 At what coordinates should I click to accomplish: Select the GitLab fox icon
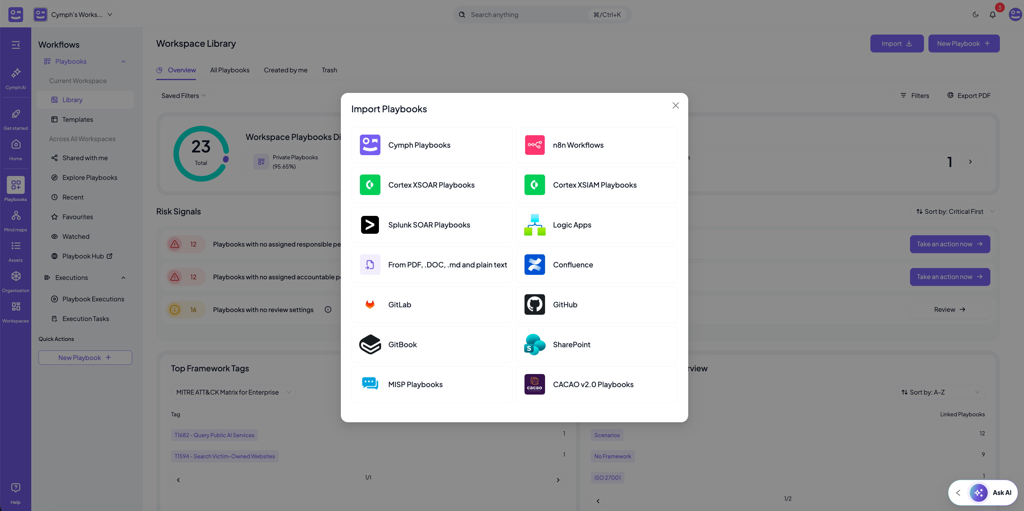(370, 305)
